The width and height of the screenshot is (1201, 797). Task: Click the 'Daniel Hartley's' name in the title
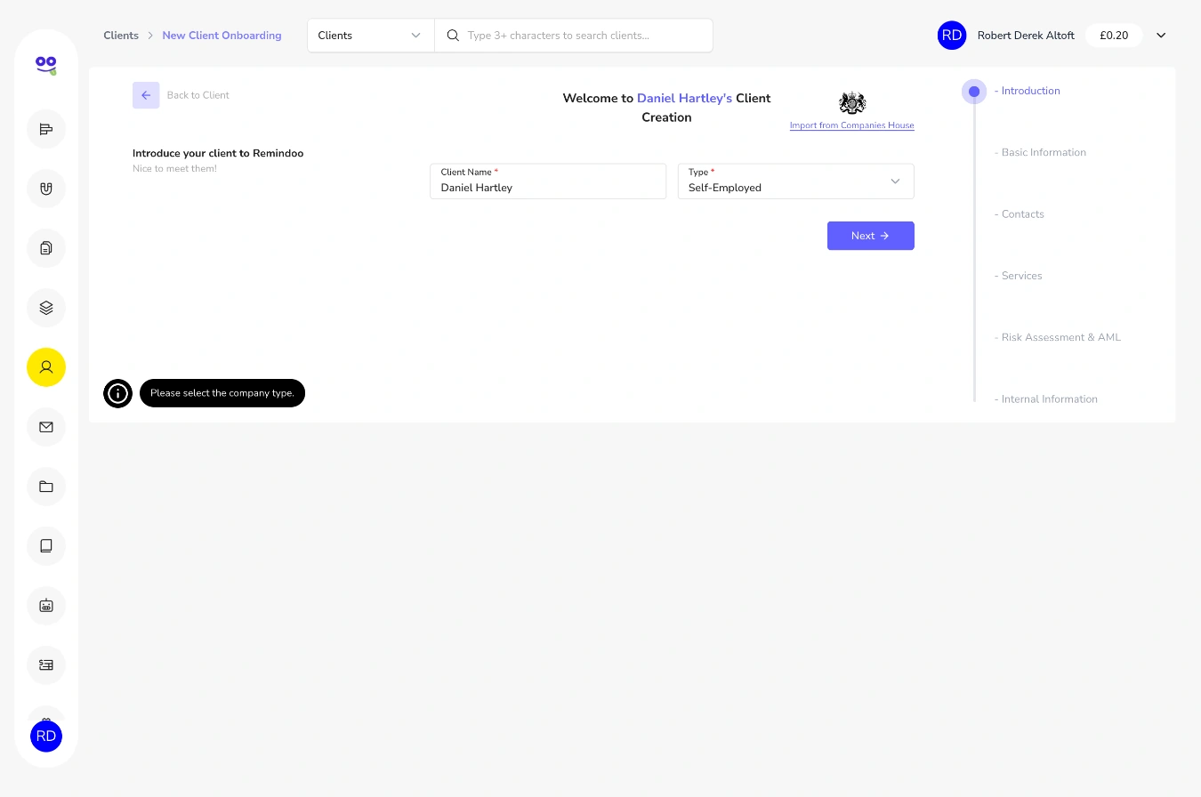[x=684, y=98]
